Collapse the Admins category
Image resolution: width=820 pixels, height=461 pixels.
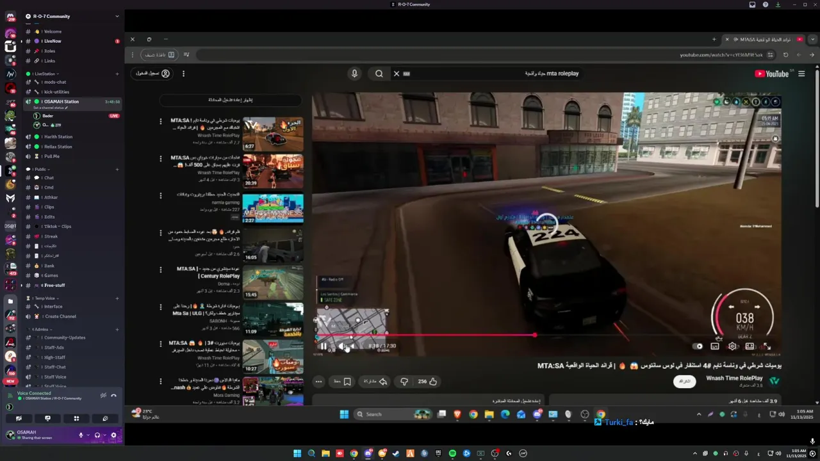(41, 329)
